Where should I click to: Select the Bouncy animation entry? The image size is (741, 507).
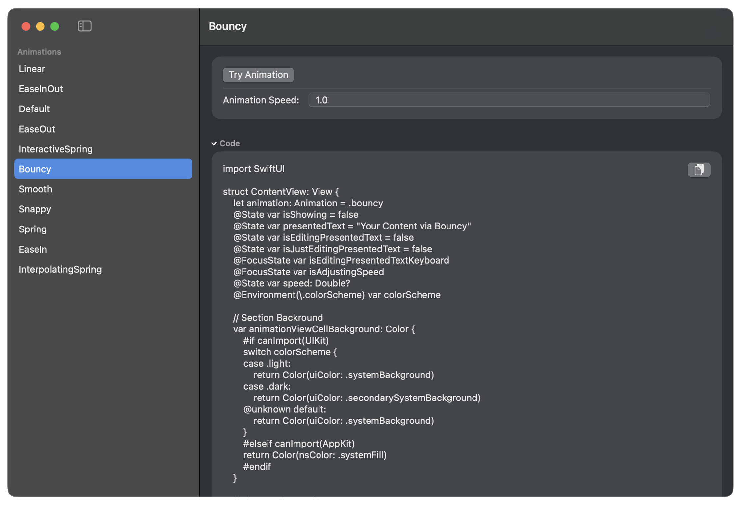coord(35,169)
